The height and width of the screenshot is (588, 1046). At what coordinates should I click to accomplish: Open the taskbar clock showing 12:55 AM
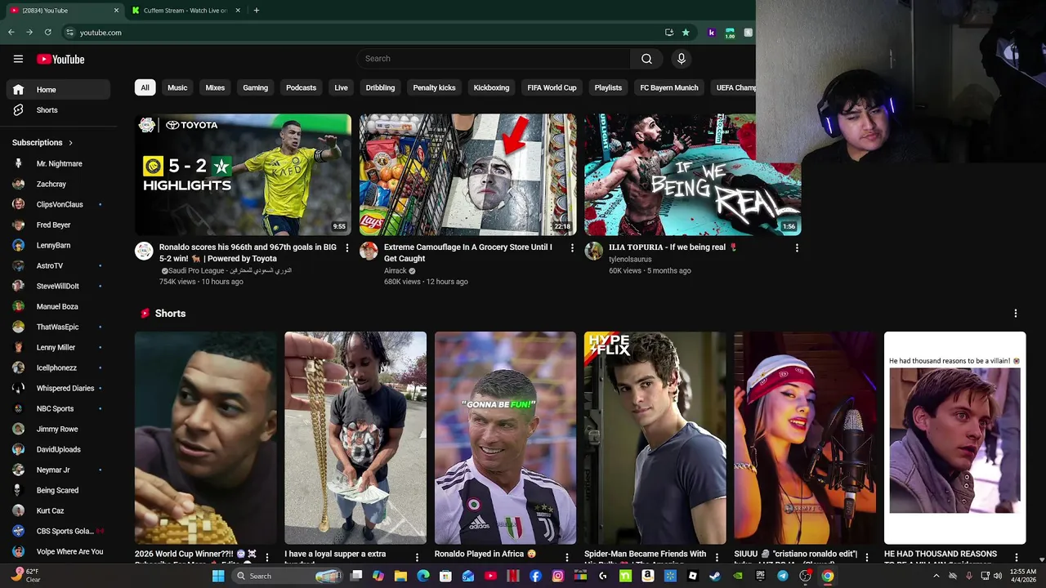coord(1022,576)
